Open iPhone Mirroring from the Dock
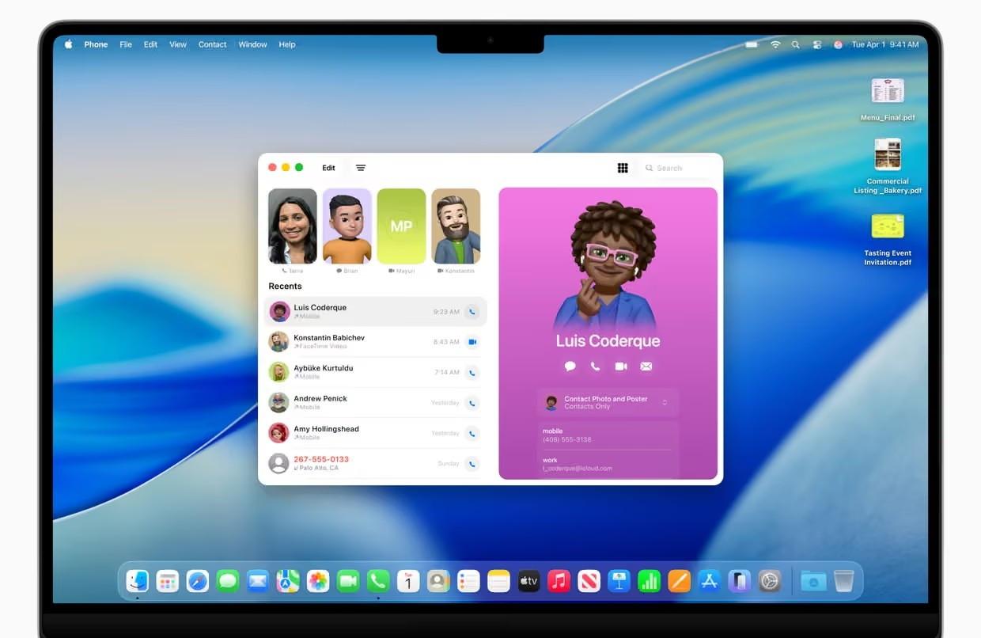 click(x=739, y=581)
